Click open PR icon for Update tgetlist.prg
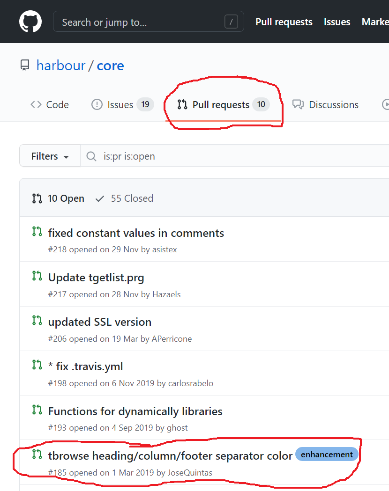389x491 pixels. coord(37,276)
